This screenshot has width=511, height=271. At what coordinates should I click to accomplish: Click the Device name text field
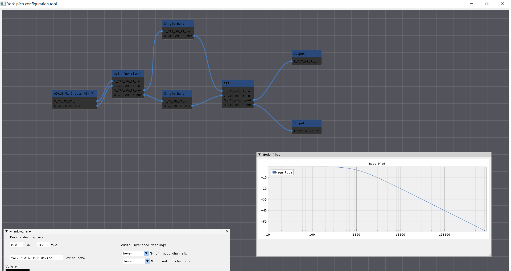pos(37,258)
